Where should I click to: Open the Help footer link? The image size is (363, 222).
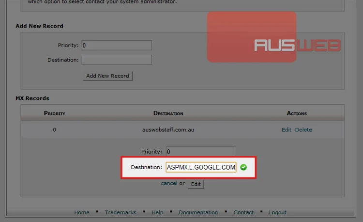157,212
